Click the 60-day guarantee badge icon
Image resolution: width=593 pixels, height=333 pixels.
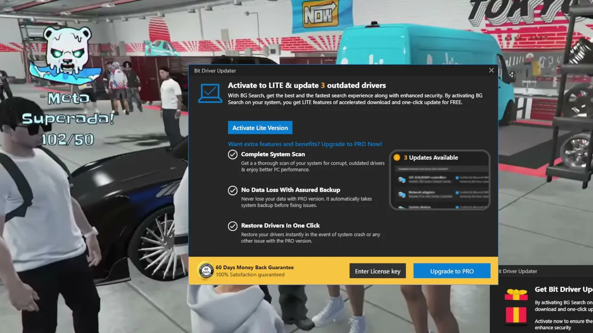point(205,271)
